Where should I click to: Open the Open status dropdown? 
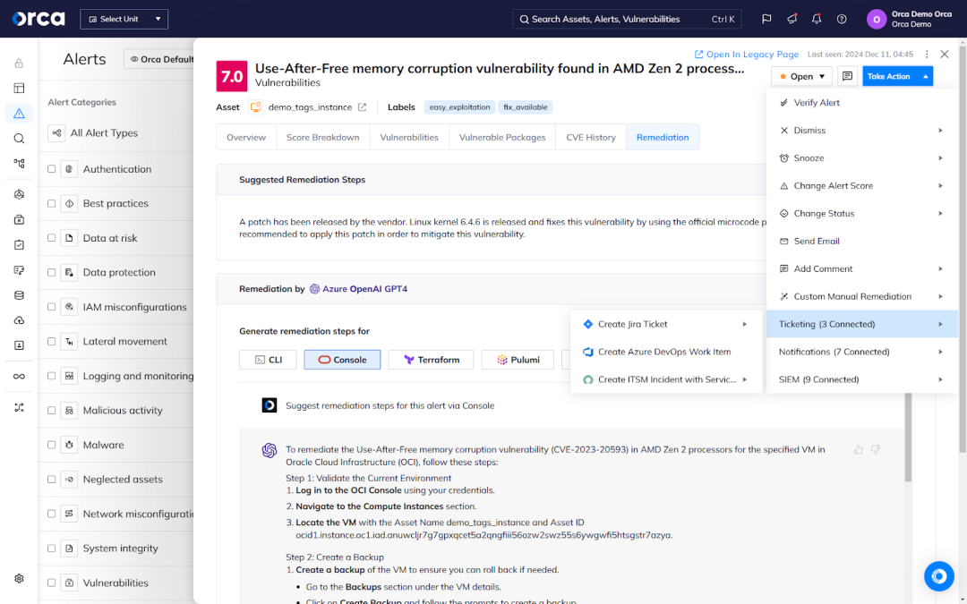(801, 76)
